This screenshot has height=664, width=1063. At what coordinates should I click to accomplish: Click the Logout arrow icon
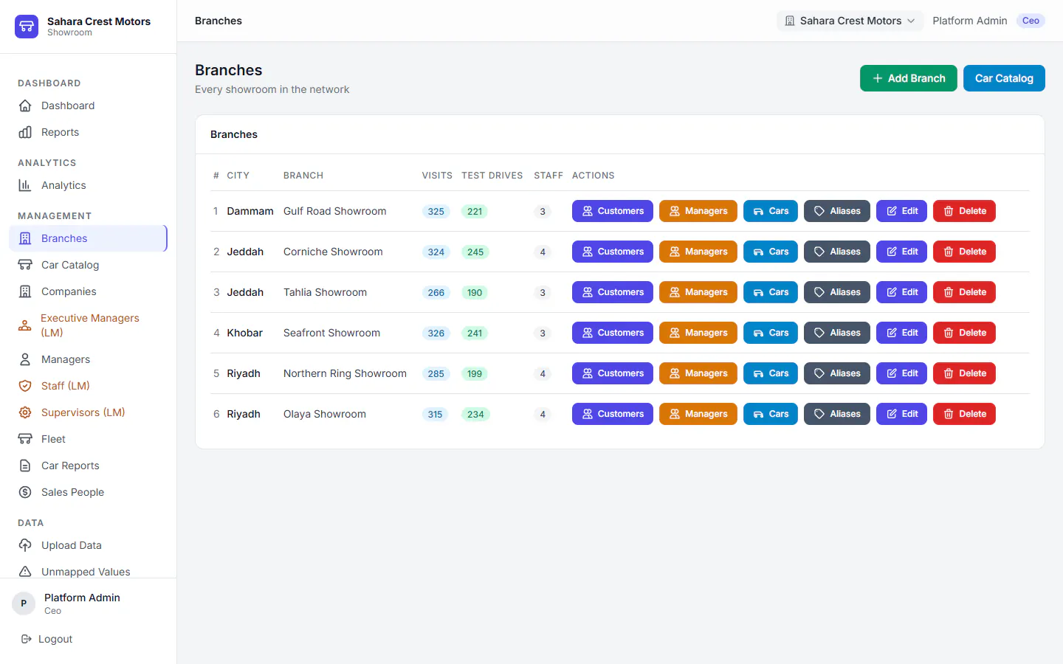point(27,639)
